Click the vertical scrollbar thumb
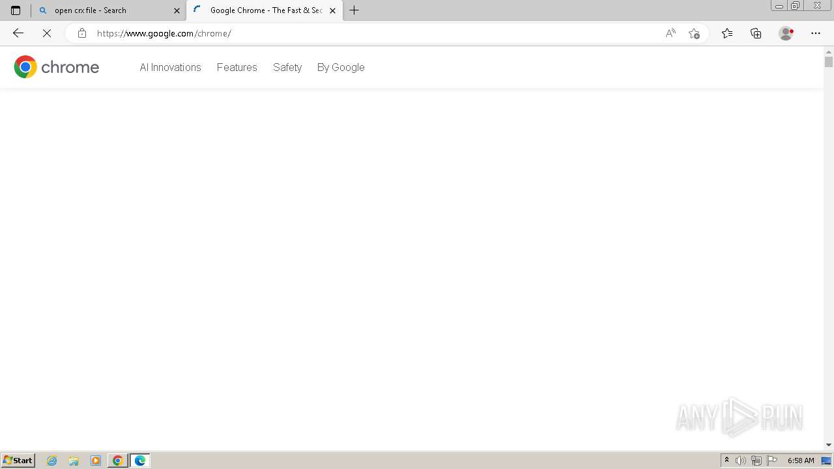Image resolution: width=834 pixels, height=469 pixels. [x=829, y=62]
